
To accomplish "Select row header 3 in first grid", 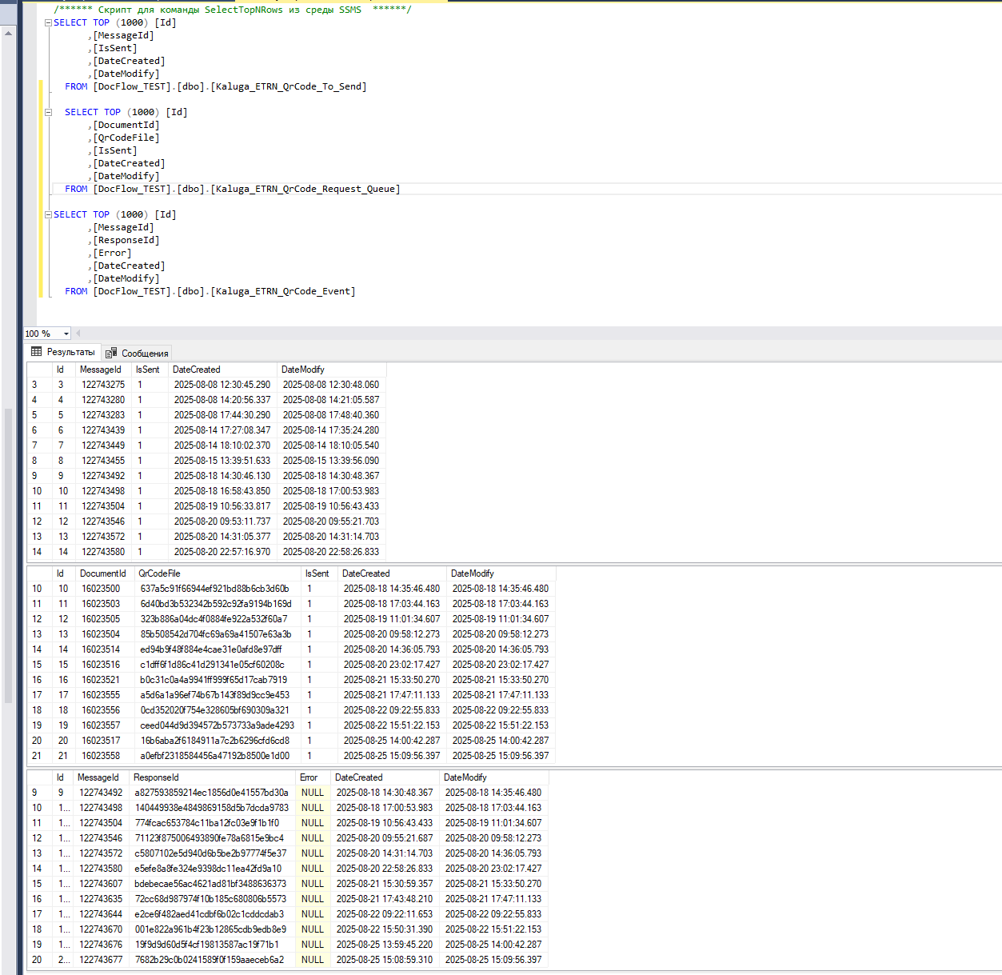I will [38, 385].
